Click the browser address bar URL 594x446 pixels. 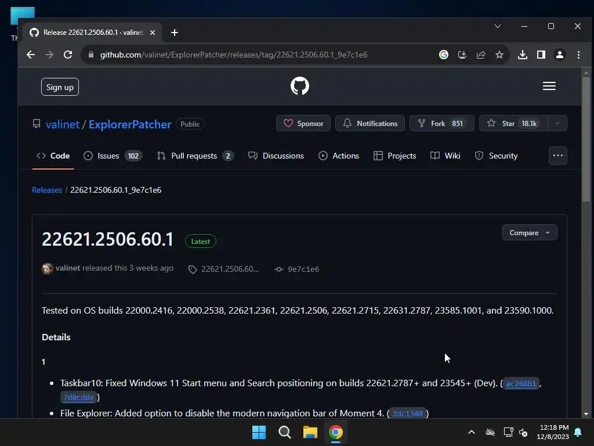click(x=234, y=55)
